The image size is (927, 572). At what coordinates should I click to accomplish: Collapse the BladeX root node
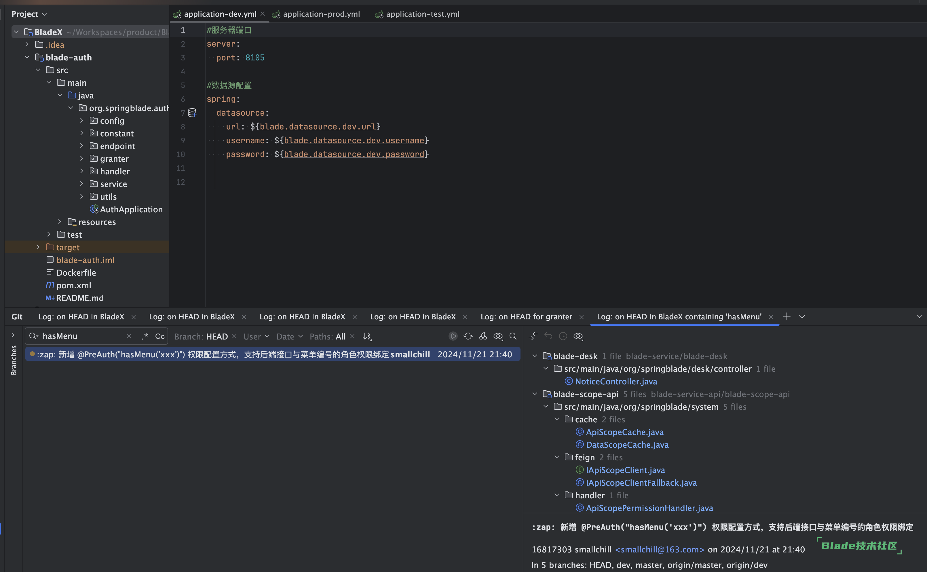[x=16, y=32]
